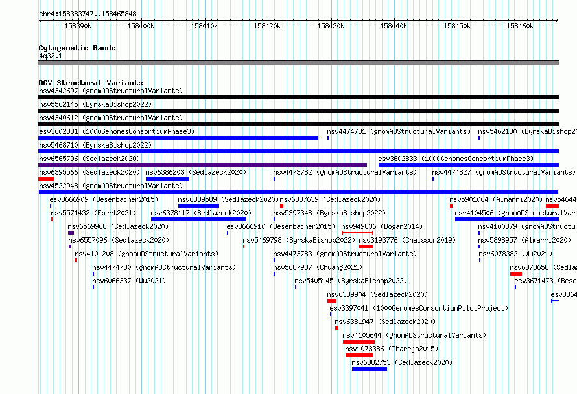Screen dimensions: 577x394
Task: Open the nsv1073386 Thareja2015 label
Action: (x=392, y=349)
